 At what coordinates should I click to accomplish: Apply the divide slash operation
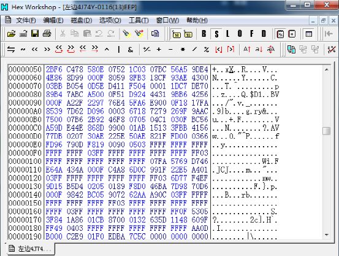coord(194,50)
